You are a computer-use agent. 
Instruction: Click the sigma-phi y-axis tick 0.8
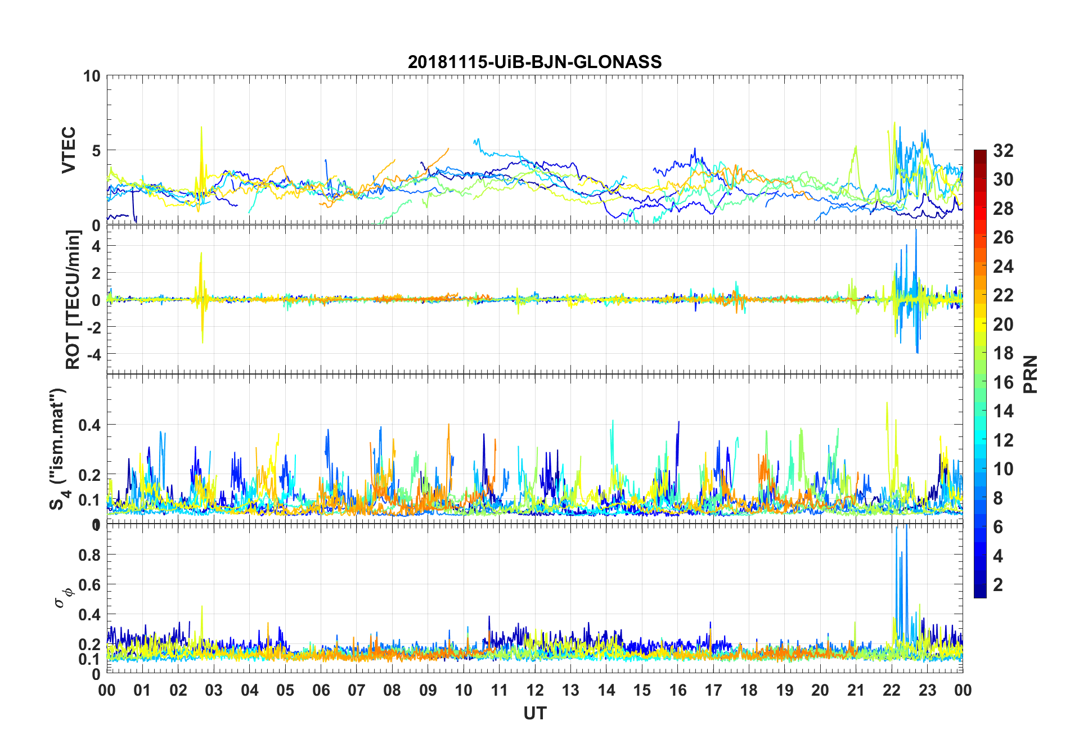pos(89,555)
